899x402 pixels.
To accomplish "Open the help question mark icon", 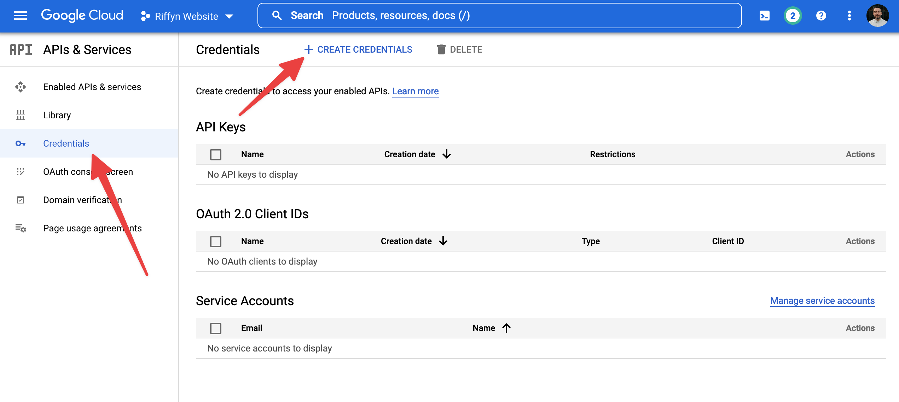I will (x=821, y=16).
